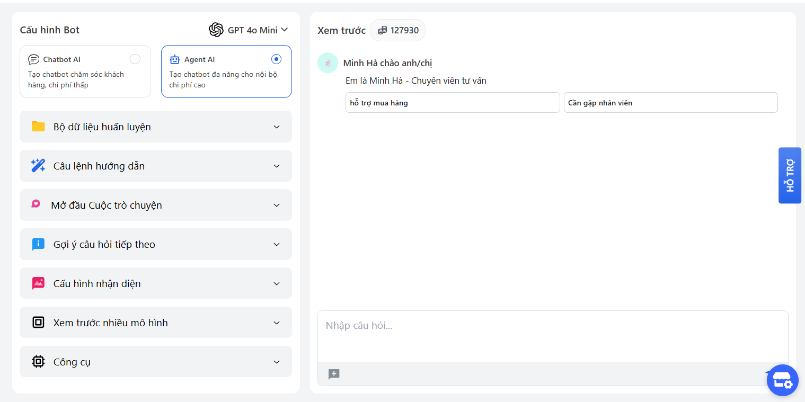Click the 'hỗ trợ mua hàng' suggestion button
Viewport: 805px width, 402px height.
pos(452,103)
